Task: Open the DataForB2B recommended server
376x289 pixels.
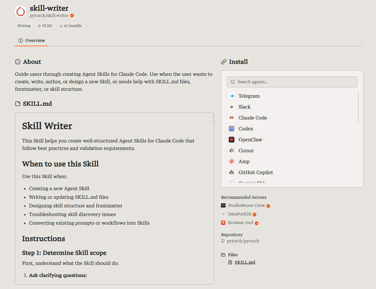Action: click(239, 214)
